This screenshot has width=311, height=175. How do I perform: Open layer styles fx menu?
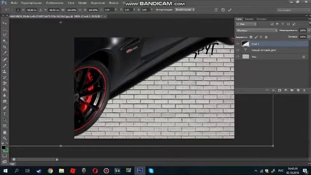click(x=274, y=90)
